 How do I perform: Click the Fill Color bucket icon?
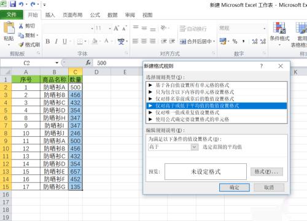(x=95, y=42)
